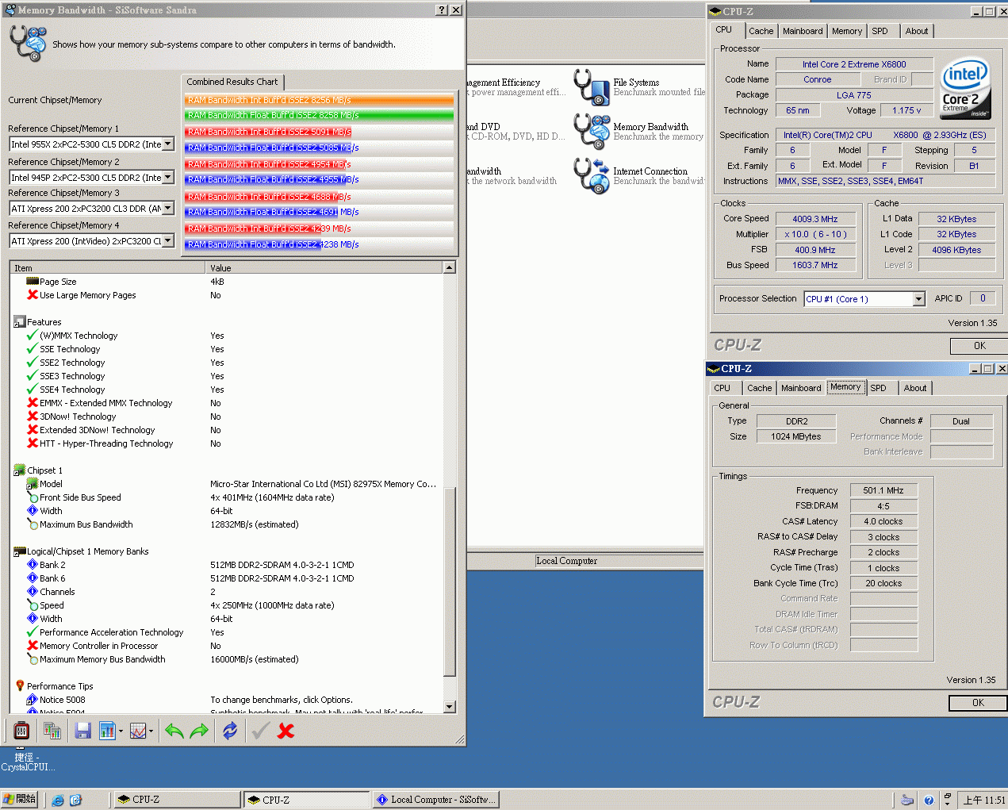Click the line graph icon in Sandra's toolbar

[137, 731]
